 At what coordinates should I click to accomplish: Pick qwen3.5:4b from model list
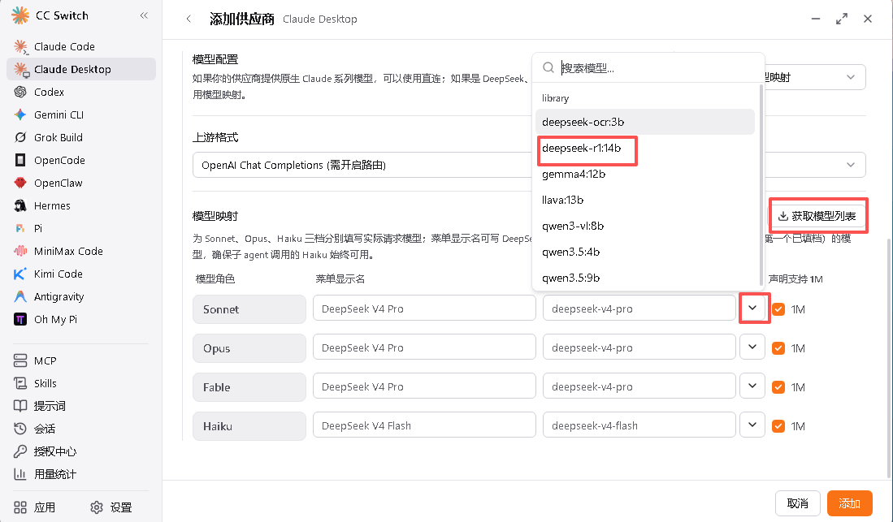click(644, 252)
